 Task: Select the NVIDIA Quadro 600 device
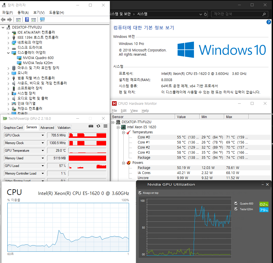coord(38,58)
